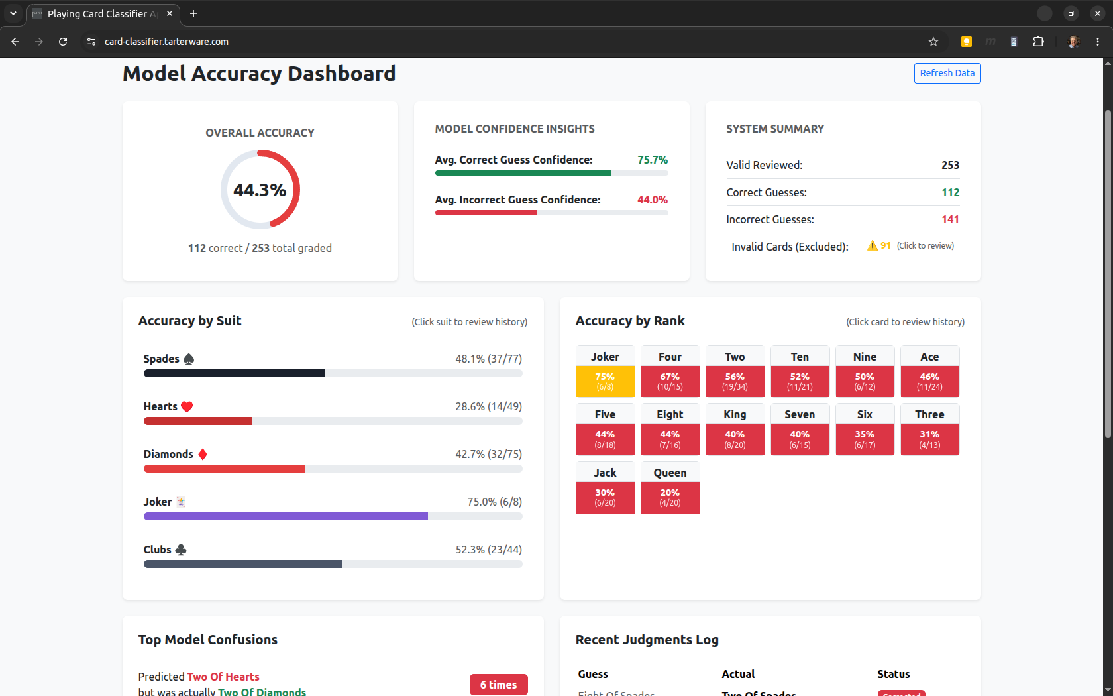
Task: Open the Two rank card tile
Action: tap(735, 372)
